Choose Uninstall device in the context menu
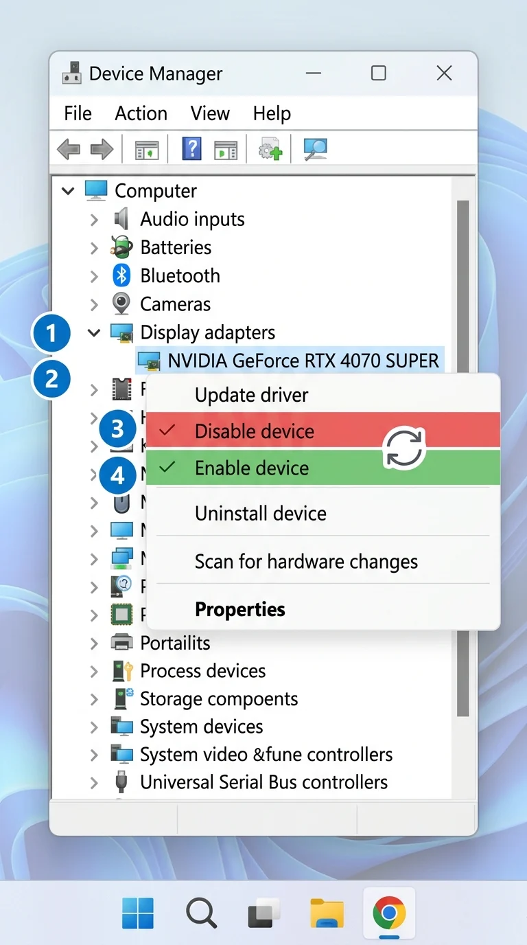 pos(323,513)
